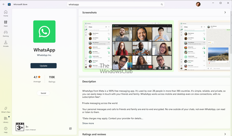Viewport: 232px width, 136px height.
Task: Click the Ratings and reviews heading
Action: point(94,134)
